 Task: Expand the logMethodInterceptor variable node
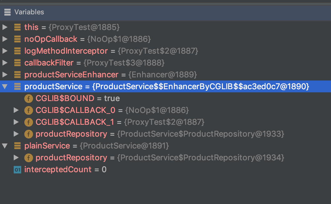5,51
